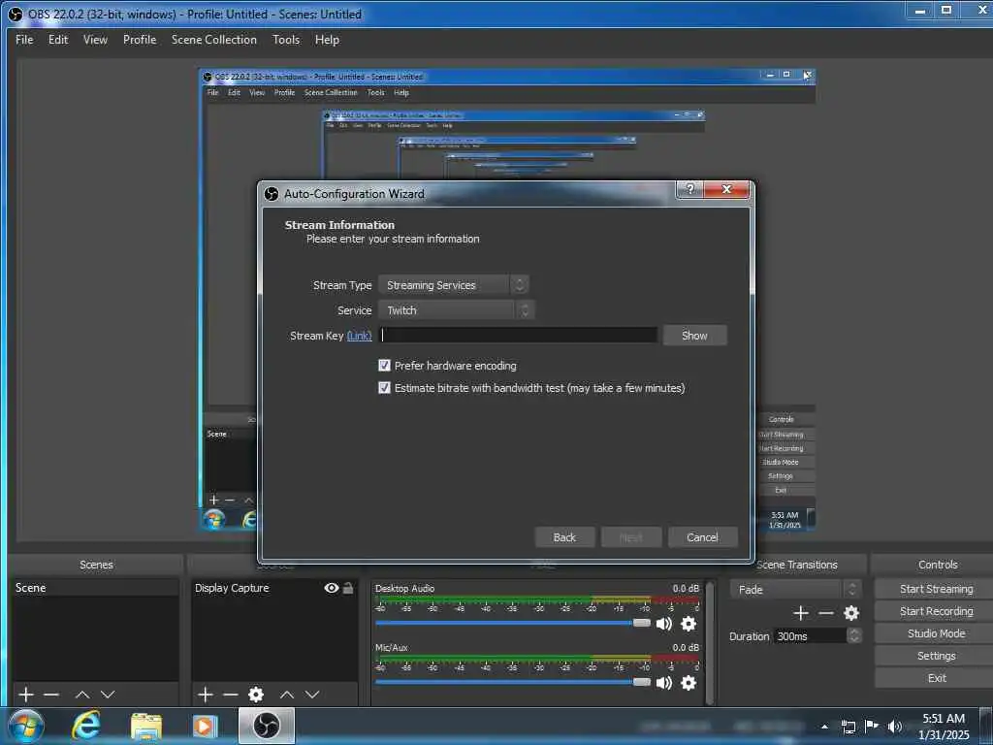
Task: Click the Back button in the wizard
Action: [565, 537]
